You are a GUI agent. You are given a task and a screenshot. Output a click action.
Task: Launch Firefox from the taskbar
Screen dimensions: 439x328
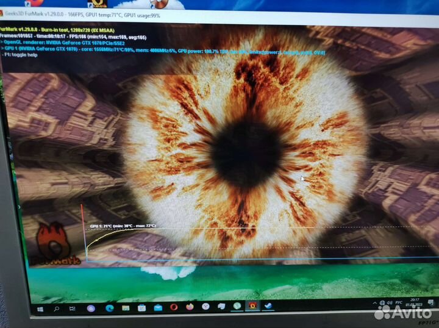(190, 307)
